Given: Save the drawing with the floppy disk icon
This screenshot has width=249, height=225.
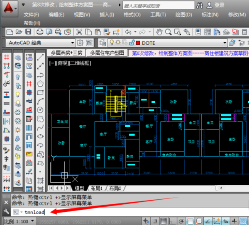Looking at the screenshot, I should (x=28, y=32).
